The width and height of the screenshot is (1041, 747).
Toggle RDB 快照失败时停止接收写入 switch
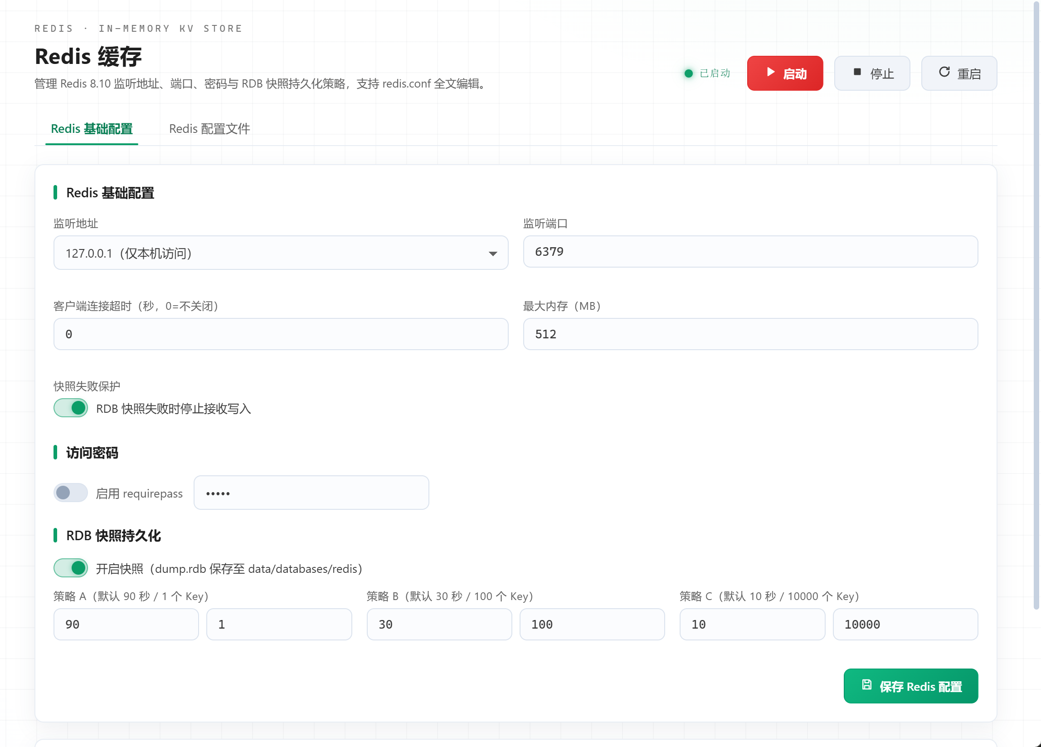coord(71,408)
